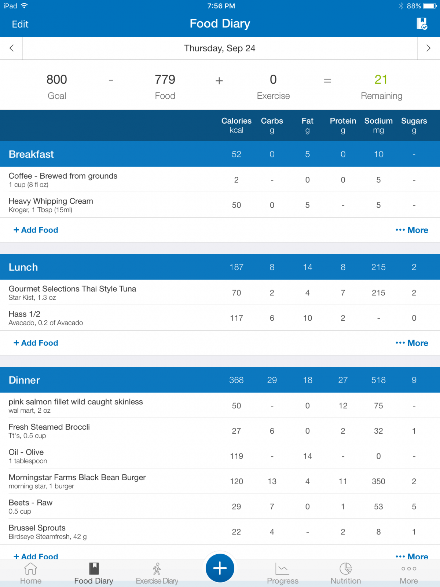Go to next day with right arrow
The width and height of the screenshot is (440, 587).
[x=428, y=48]
